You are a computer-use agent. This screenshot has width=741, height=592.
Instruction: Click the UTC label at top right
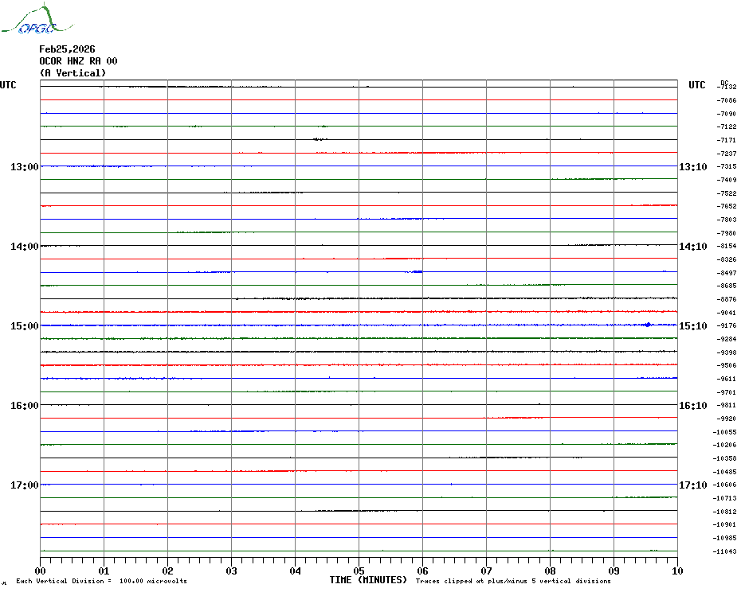tap(697, 85)
